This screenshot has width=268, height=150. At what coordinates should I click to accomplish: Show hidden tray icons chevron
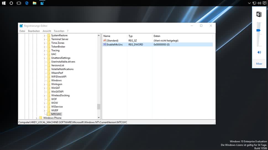click(x=249, y=3)
